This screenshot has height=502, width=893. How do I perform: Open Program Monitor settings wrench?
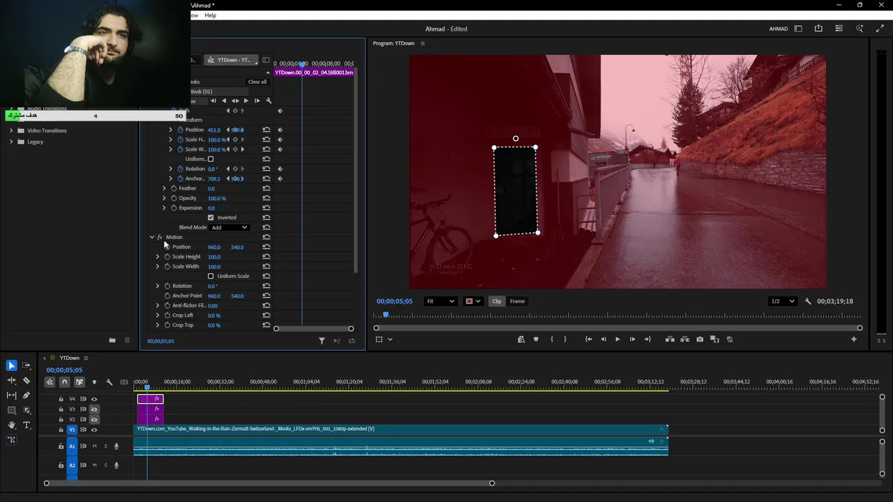[808, 301]
